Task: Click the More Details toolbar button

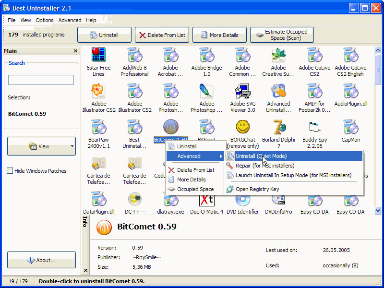Action: 219,35
